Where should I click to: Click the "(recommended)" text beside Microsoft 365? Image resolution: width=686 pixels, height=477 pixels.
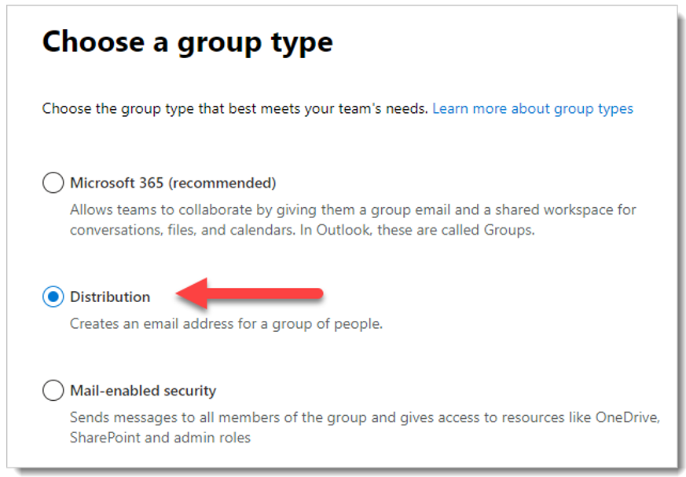[x=222, y=183]
